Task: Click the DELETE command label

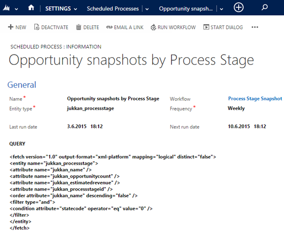Action: click(91, 27)
